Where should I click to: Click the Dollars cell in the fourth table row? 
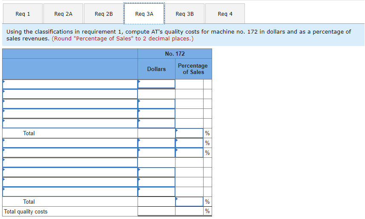pyautogui.click(x=156, y=114)
